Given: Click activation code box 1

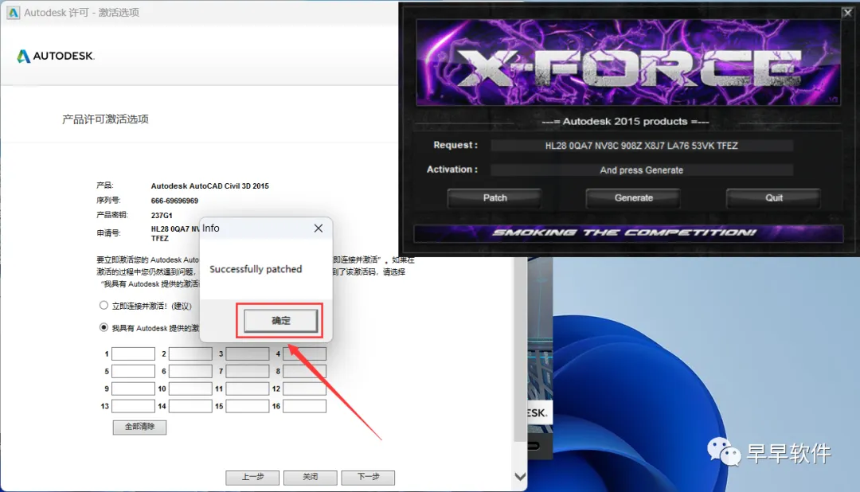Looking at the screenshot, I should (x=133, y=353).
